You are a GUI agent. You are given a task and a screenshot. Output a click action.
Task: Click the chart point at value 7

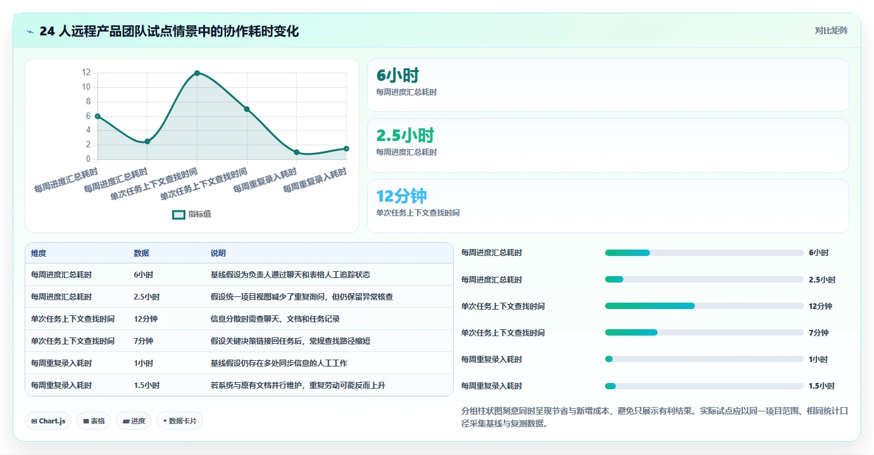(x=247, y=109)
